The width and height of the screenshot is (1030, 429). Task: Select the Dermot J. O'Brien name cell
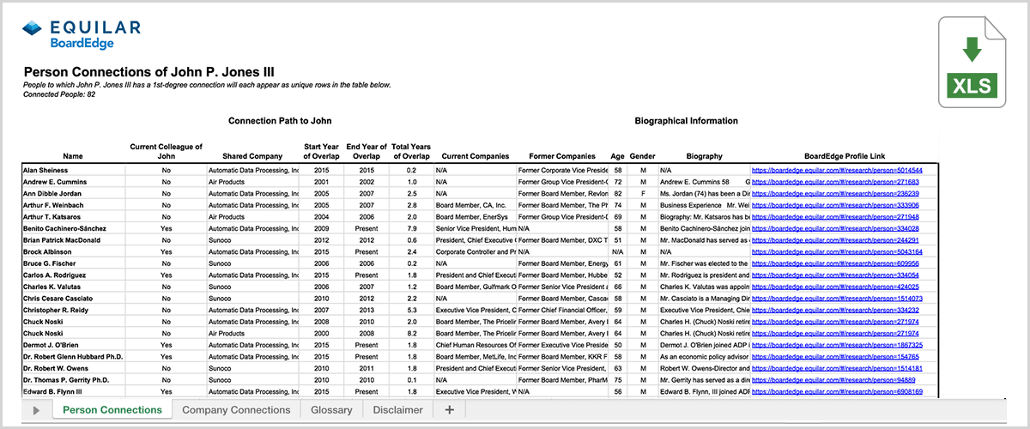pos(73,345)
